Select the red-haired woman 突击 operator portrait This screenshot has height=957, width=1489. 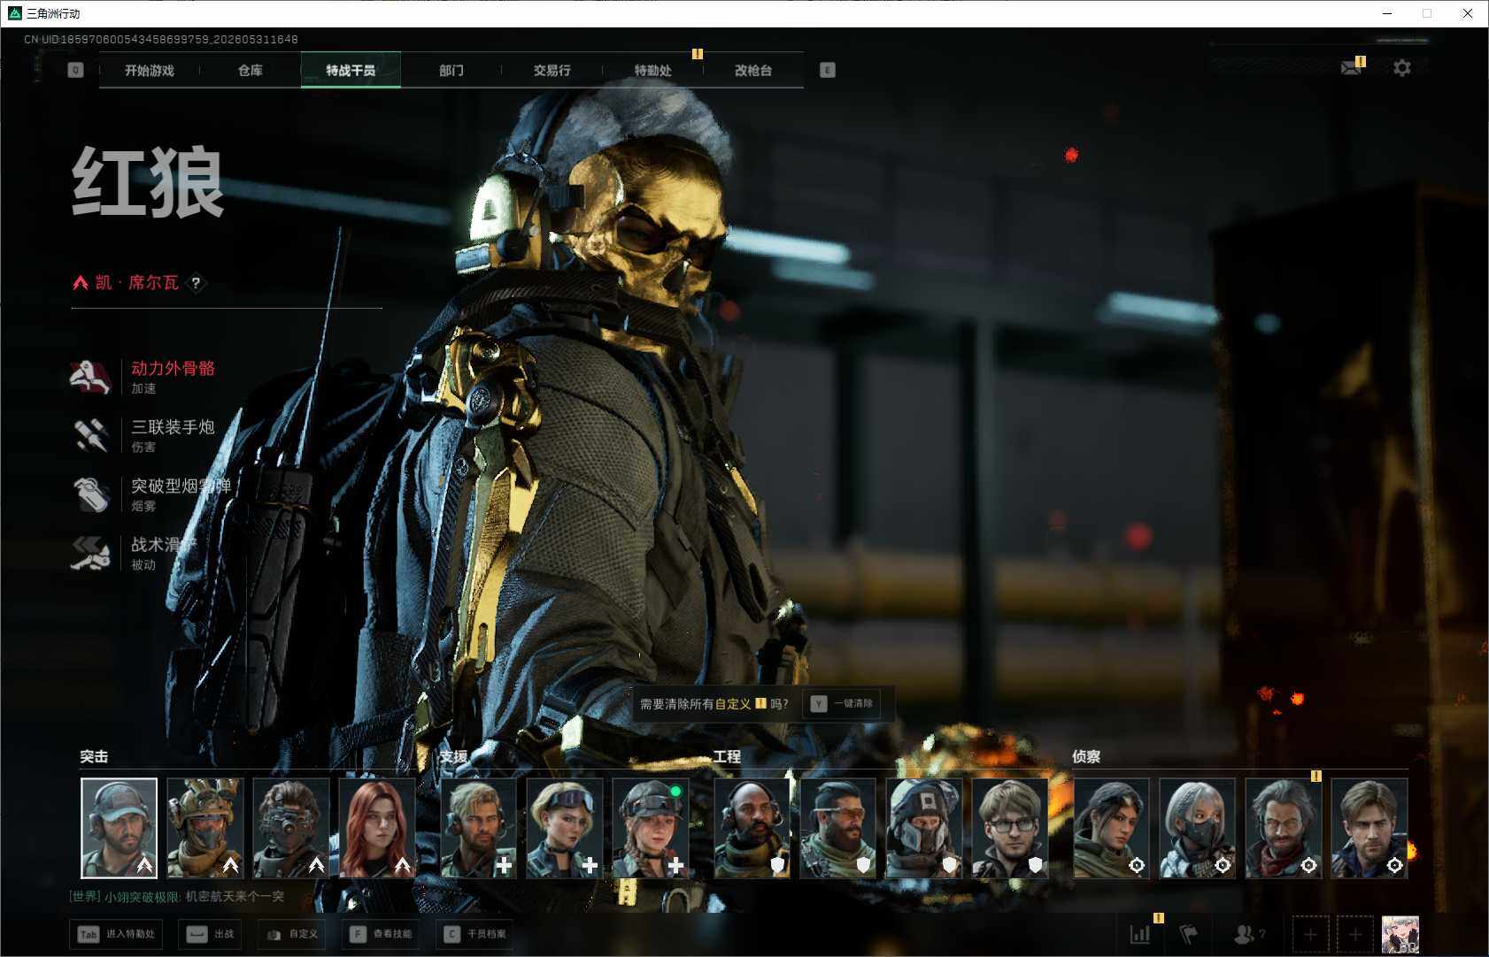tap(377, 828)
